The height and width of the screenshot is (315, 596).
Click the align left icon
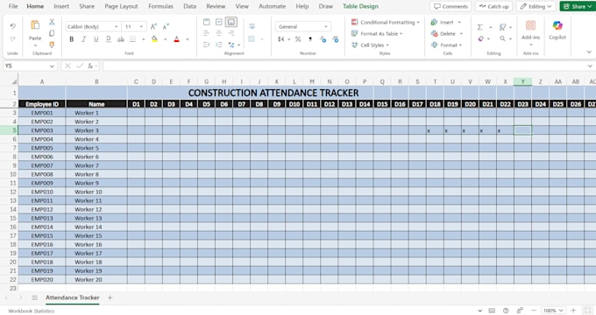[206, 33]
